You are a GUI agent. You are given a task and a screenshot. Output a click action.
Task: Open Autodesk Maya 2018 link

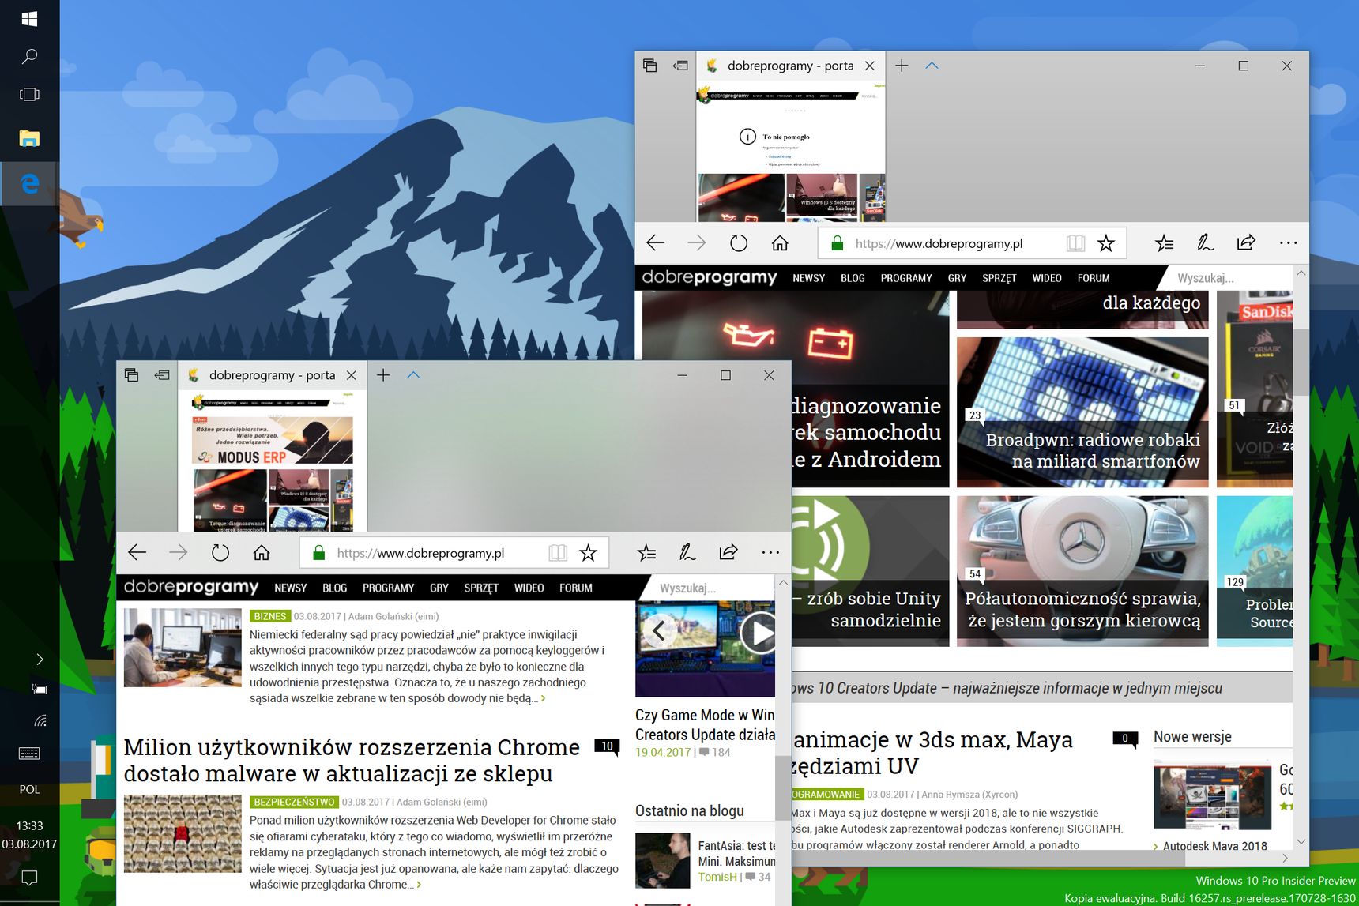(1214, 846)
